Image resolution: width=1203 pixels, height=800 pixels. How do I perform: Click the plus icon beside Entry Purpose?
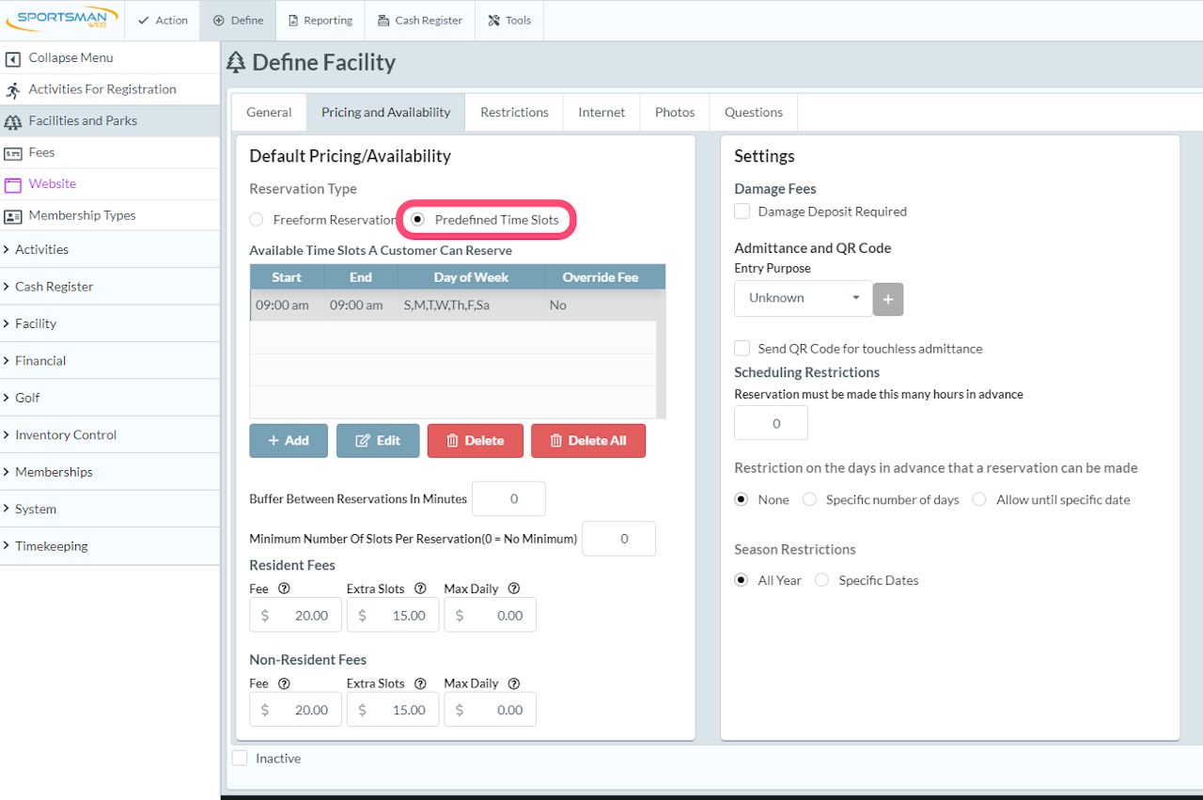[x=888, y=298]
